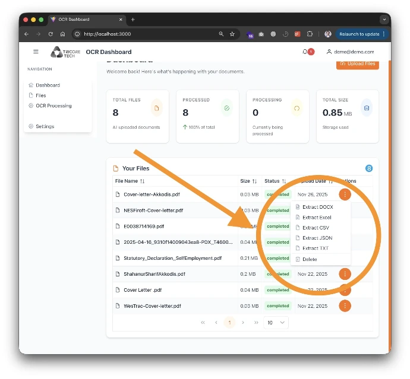410x379 pixels.
Task: Go to the first page of results
Action: click(203, 323)
